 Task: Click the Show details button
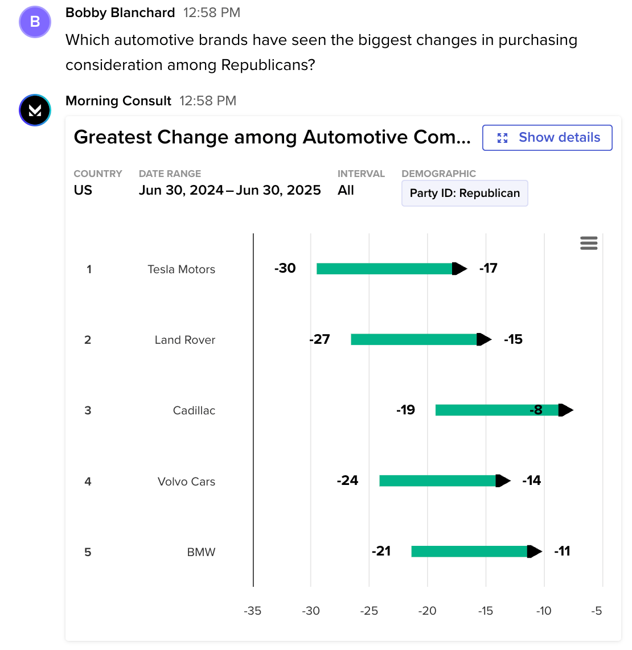point(547,138)
